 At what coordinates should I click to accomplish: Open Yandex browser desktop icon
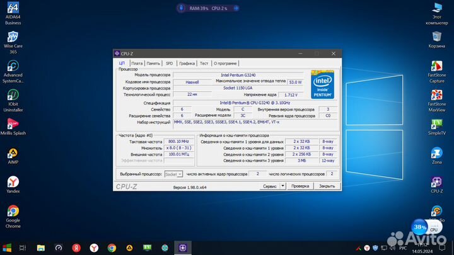click(13, 184)
